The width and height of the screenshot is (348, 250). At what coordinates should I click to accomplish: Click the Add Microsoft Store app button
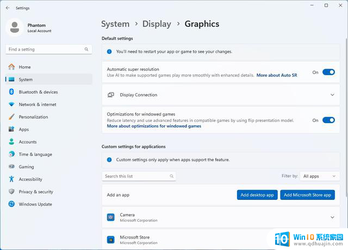[307, 195]
